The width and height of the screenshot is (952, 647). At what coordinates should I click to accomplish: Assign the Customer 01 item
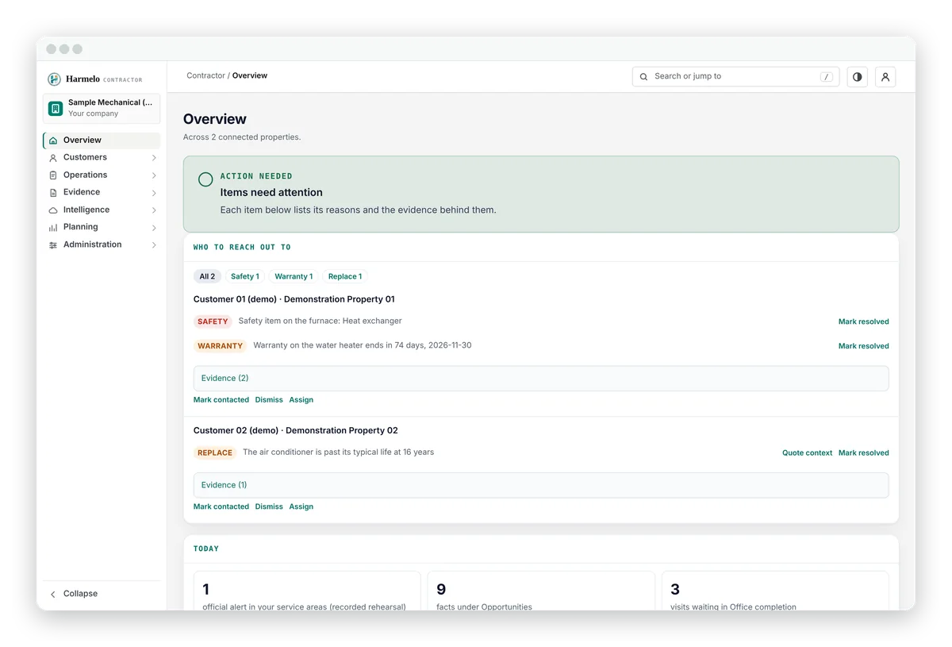pos(301,399)
